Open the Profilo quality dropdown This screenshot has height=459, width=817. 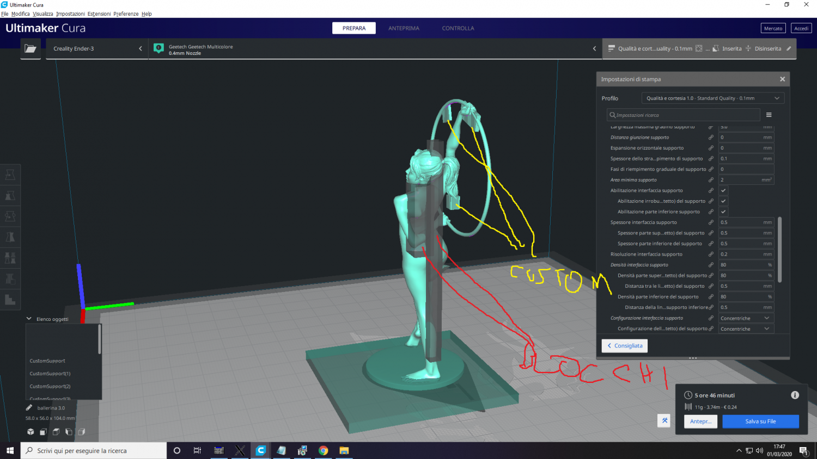pos(712,98)
